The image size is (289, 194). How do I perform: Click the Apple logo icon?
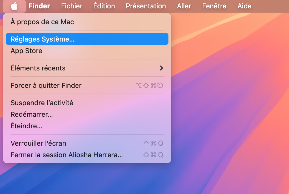(x=14, y=6)
